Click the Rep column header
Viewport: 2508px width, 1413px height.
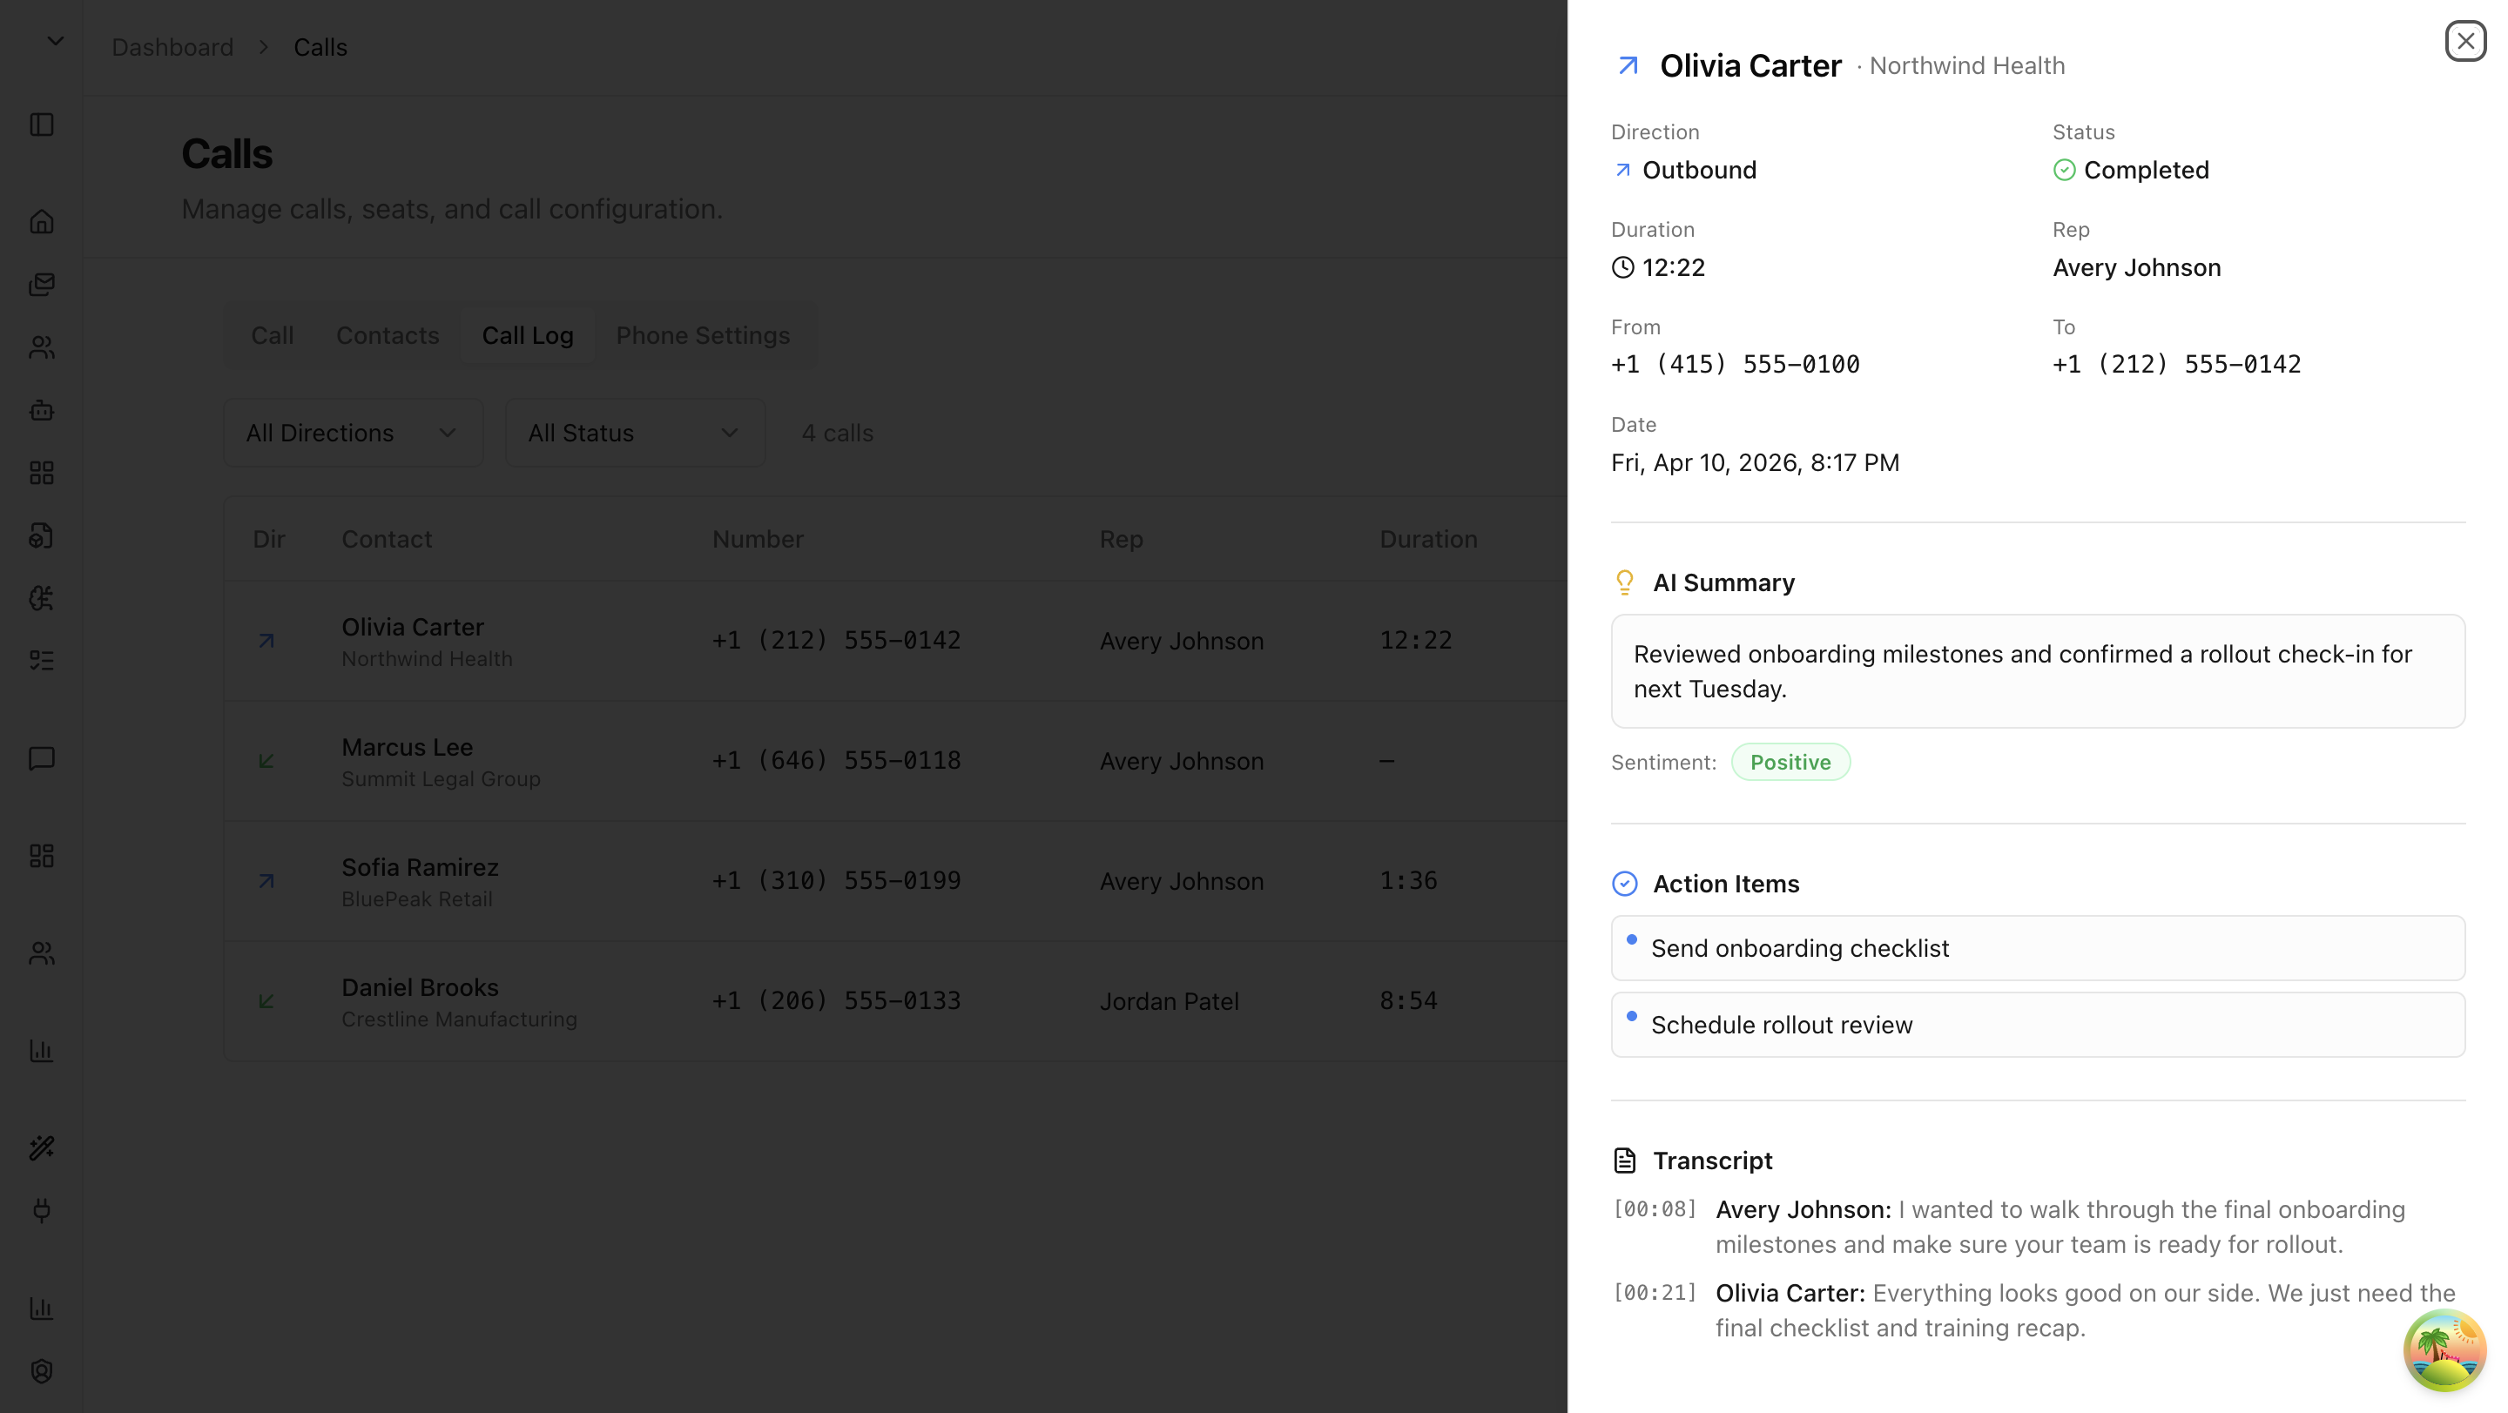tap(1121, 538)
